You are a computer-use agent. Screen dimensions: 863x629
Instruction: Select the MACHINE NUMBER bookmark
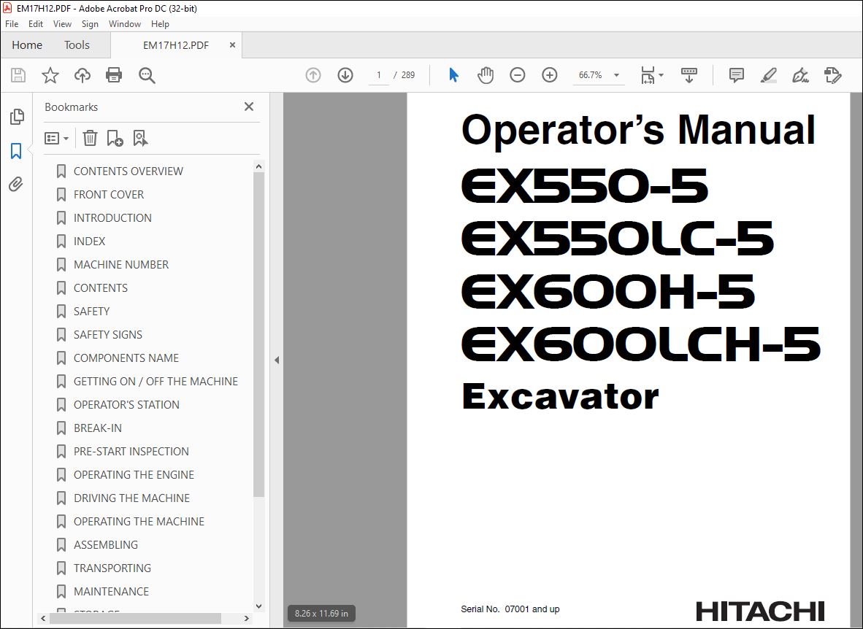pos(121,264)
